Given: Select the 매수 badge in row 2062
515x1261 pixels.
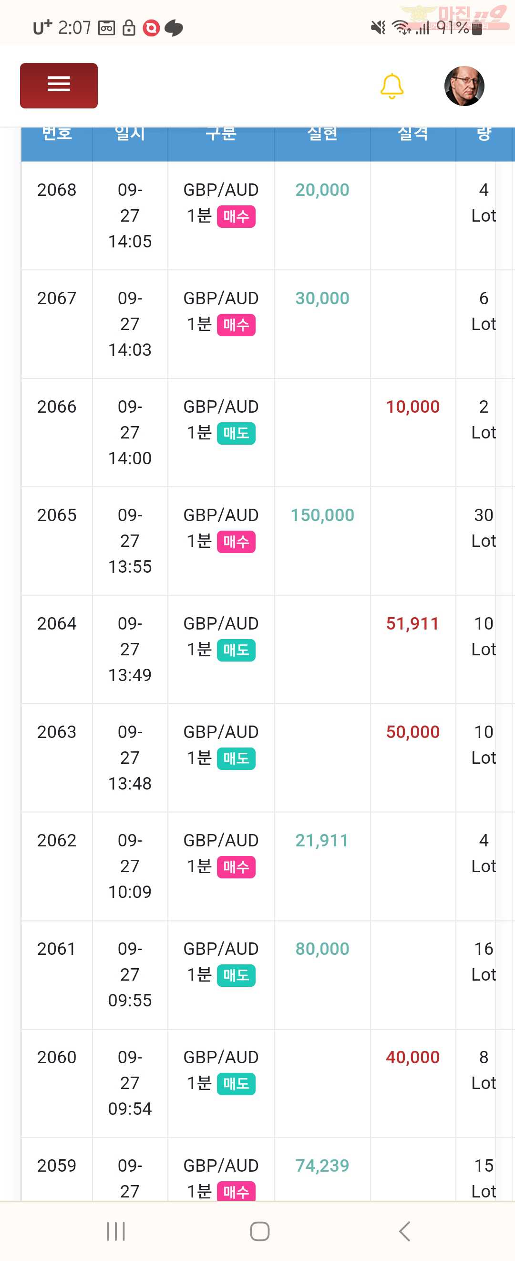Looking at the screenshot, I should pos(236,867).
